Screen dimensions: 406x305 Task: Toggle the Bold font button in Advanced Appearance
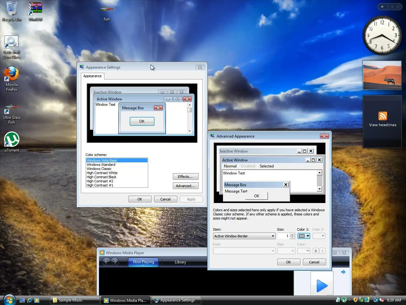[316, 251]
